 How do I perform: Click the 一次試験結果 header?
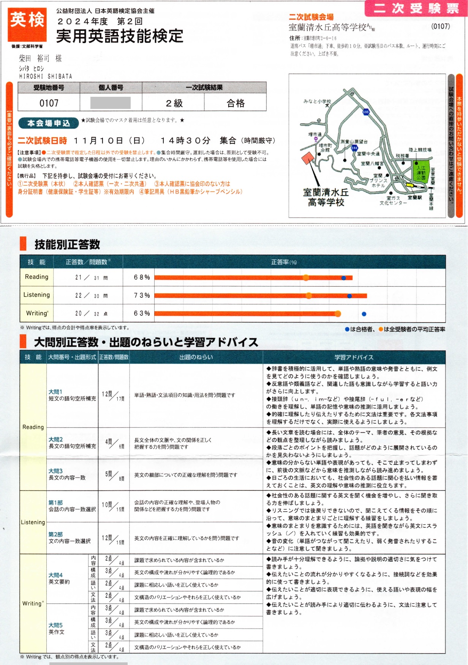click(x=204, y=88)
